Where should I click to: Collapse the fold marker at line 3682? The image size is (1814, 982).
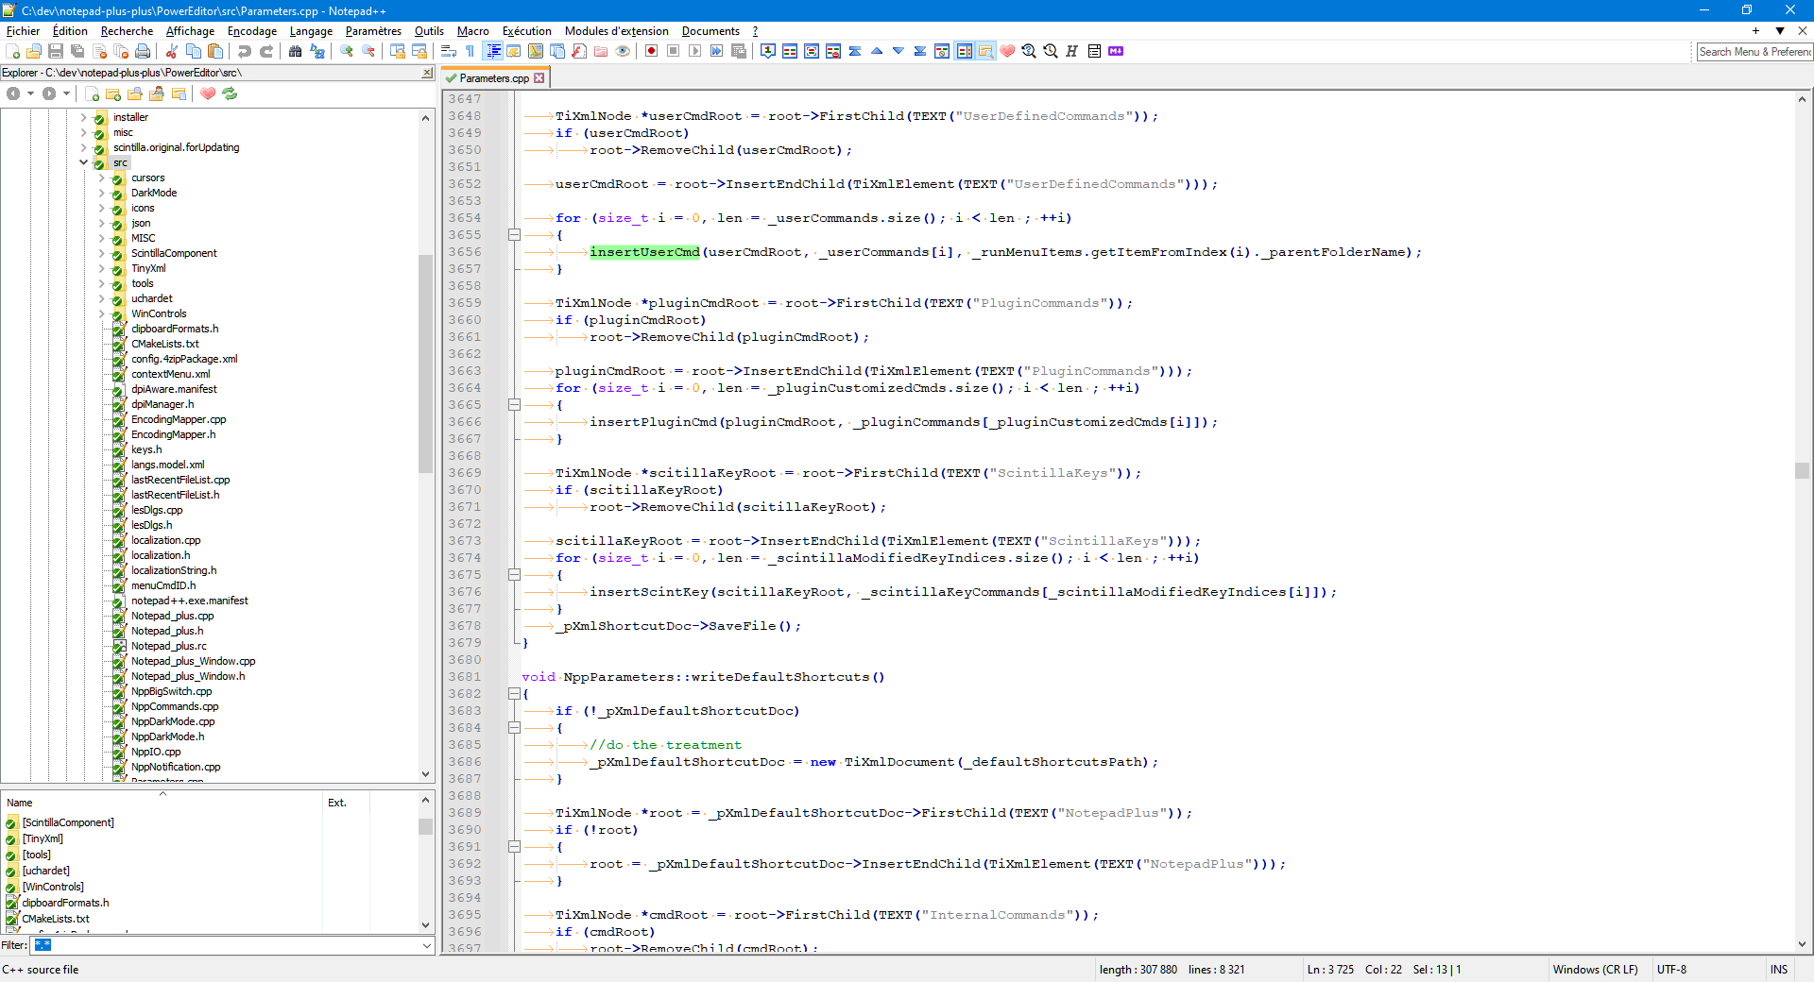(515, 694)
